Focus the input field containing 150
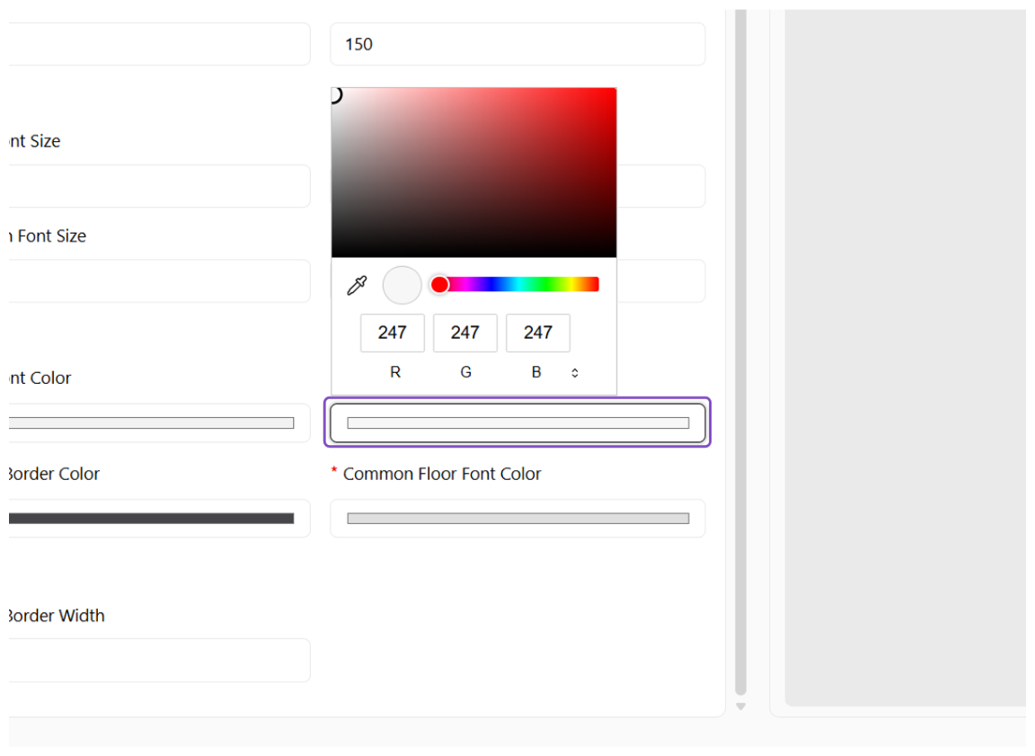The height and width of the screenshot is (756, 1035). 518,44
